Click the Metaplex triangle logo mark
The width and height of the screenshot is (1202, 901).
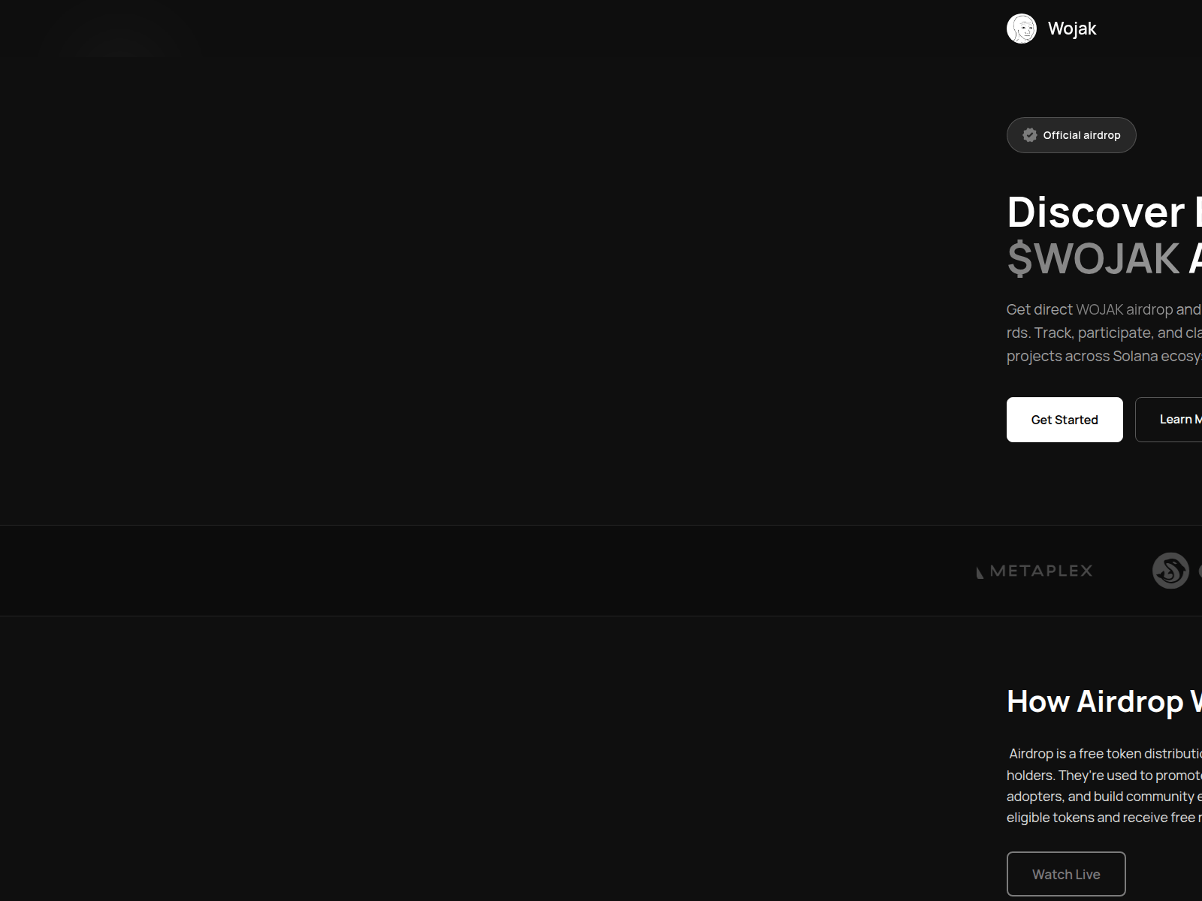click(980, 573)
